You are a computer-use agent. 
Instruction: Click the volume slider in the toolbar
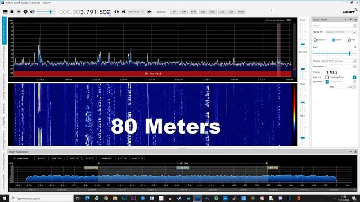46,12
